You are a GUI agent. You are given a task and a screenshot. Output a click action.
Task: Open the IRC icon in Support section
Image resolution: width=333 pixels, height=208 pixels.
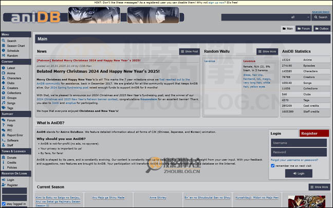[x=4, y=130]
